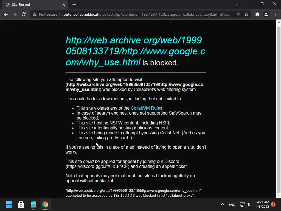Click the bold blocked URL in paragraph

[x=134, y=87]
